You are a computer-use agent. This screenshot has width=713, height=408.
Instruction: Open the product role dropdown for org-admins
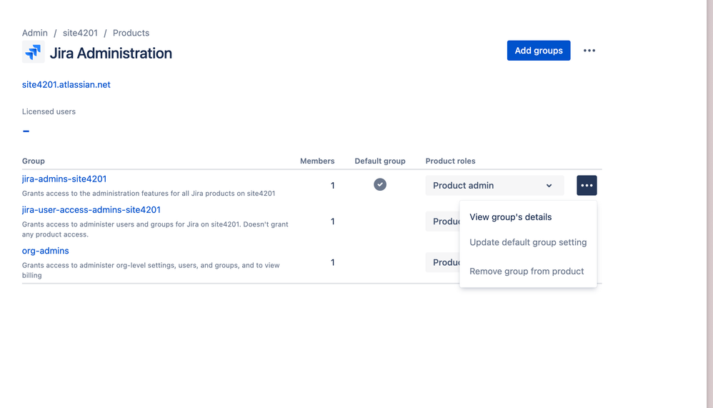pos(442,262)
